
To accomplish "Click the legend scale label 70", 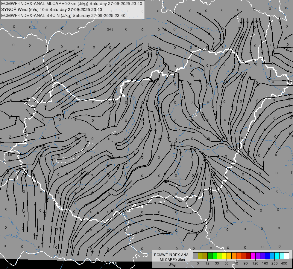I will coord(236,263).
